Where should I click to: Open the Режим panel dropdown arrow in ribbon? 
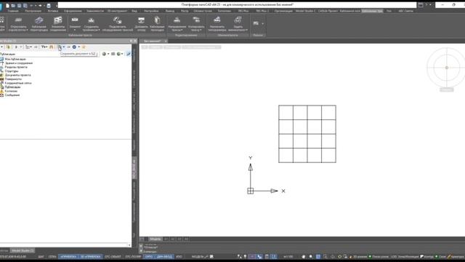(x=263, y=23)
